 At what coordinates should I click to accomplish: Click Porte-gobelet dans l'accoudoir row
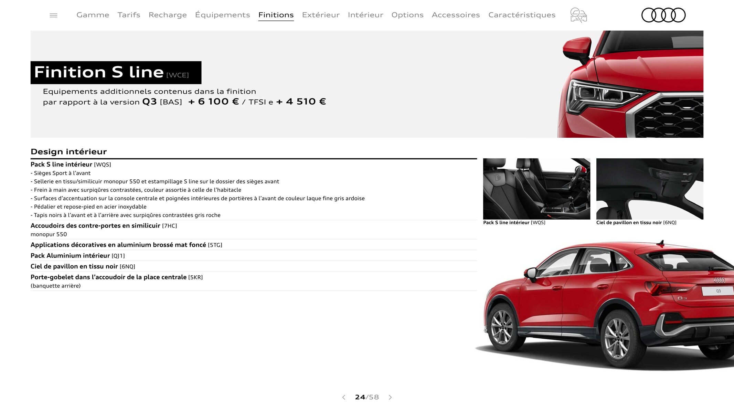[254, 281]
